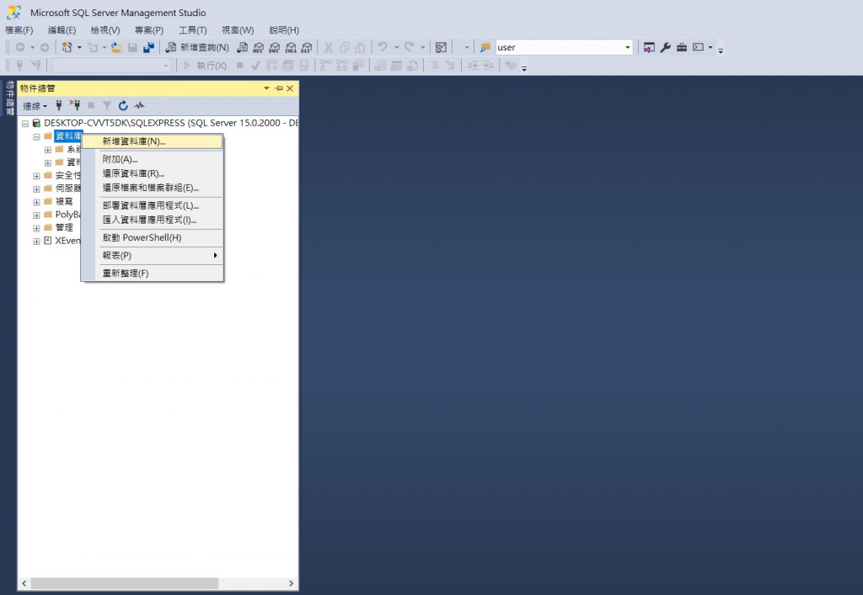Choose 部署資料層應用程式(L)... menu entry

pyautogui.click(x=153, y=205)
